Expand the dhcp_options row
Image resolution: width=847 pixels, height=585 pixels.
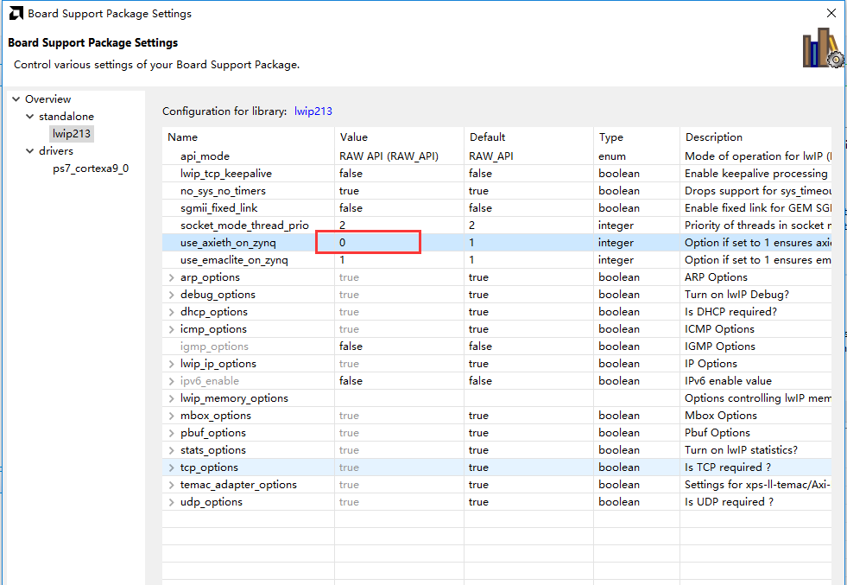click(171, 312)
